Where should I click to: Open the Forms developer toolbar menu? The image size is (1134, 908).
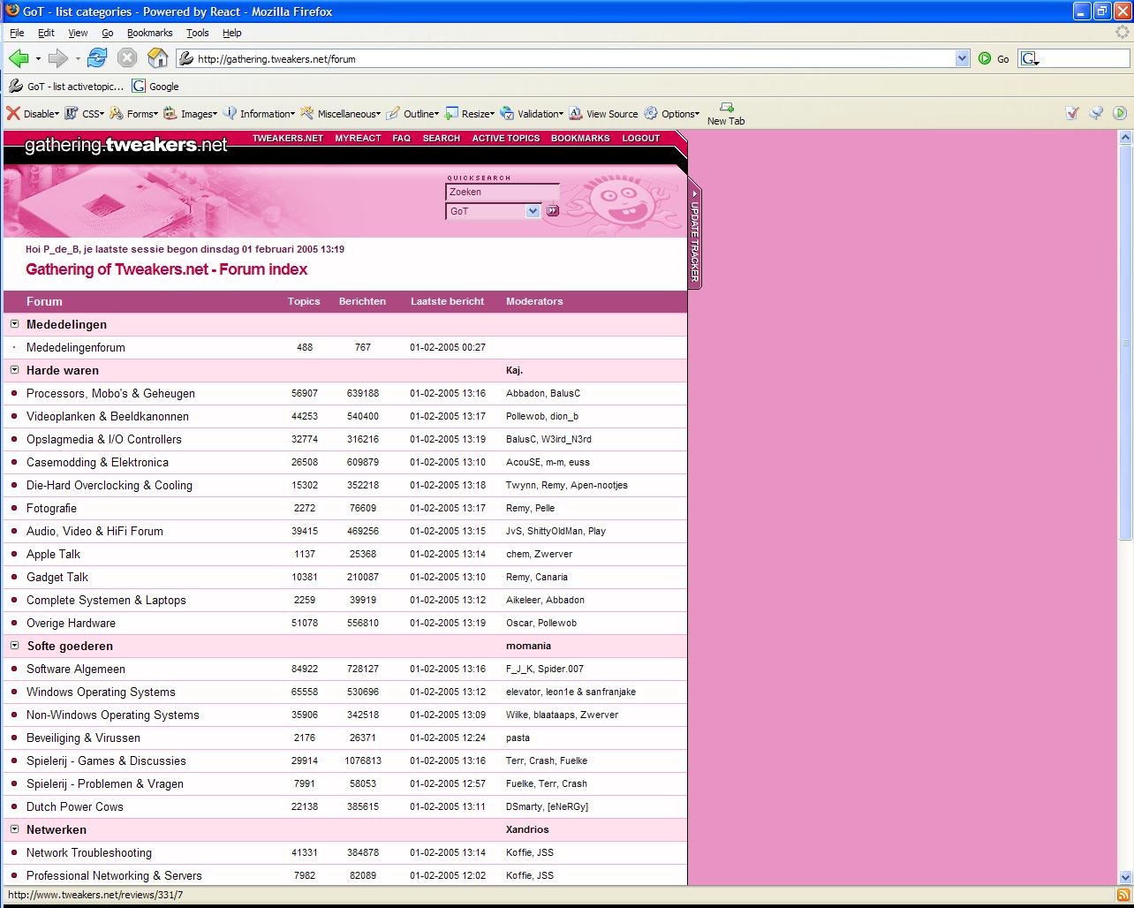[x=134, y=114]
